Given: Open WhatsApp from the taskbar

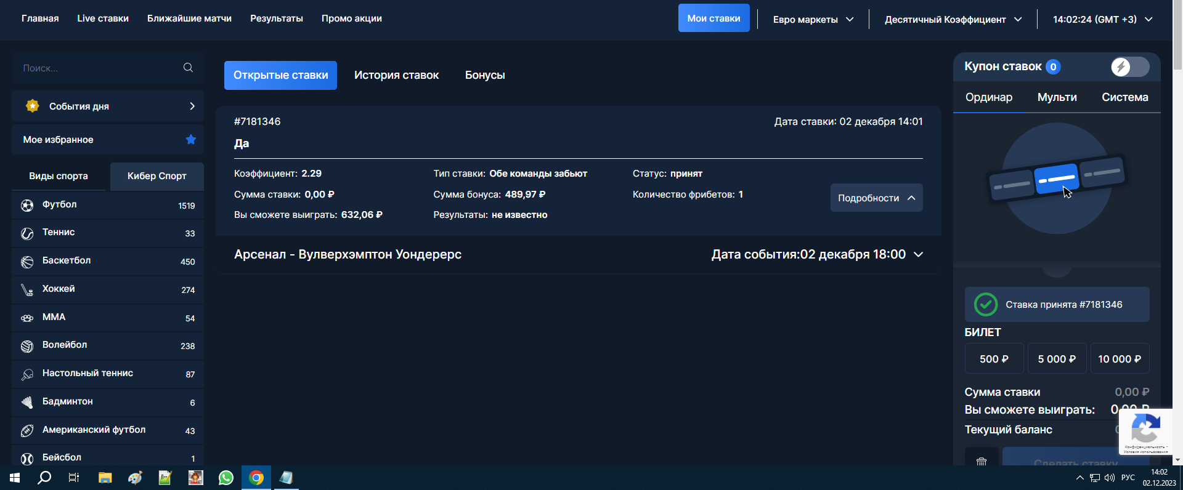Looking at the screenshot, I should (226, 478).
